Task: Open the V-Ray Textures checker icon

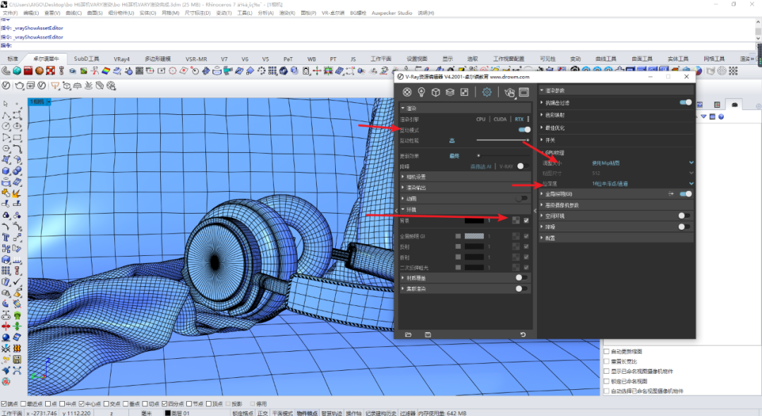Action: click(x=464, y=92)
